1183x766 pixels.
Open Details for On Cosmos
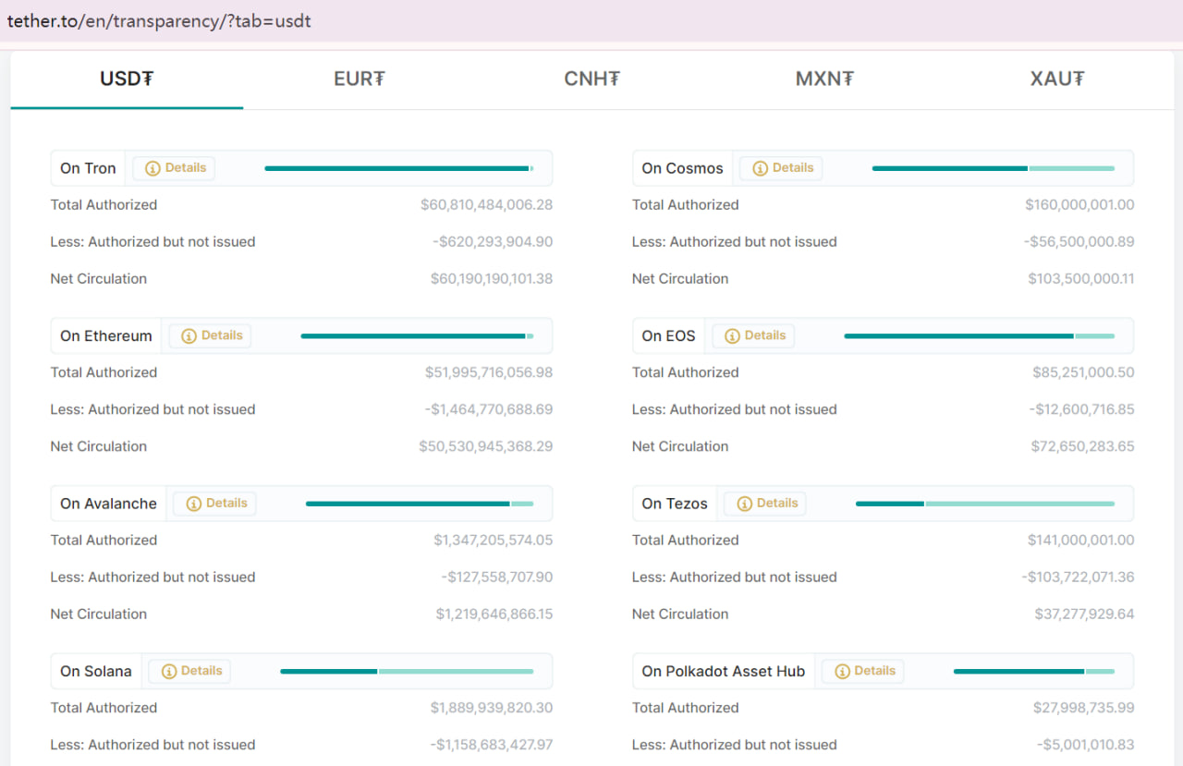pyautogui.click(x=781, y=168)
